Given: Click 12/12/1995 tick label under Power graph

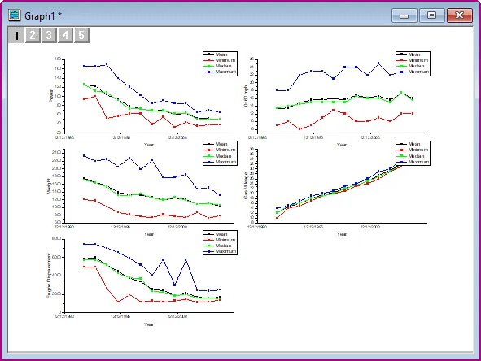Looking at the screenshot, I should pos(120,137).
